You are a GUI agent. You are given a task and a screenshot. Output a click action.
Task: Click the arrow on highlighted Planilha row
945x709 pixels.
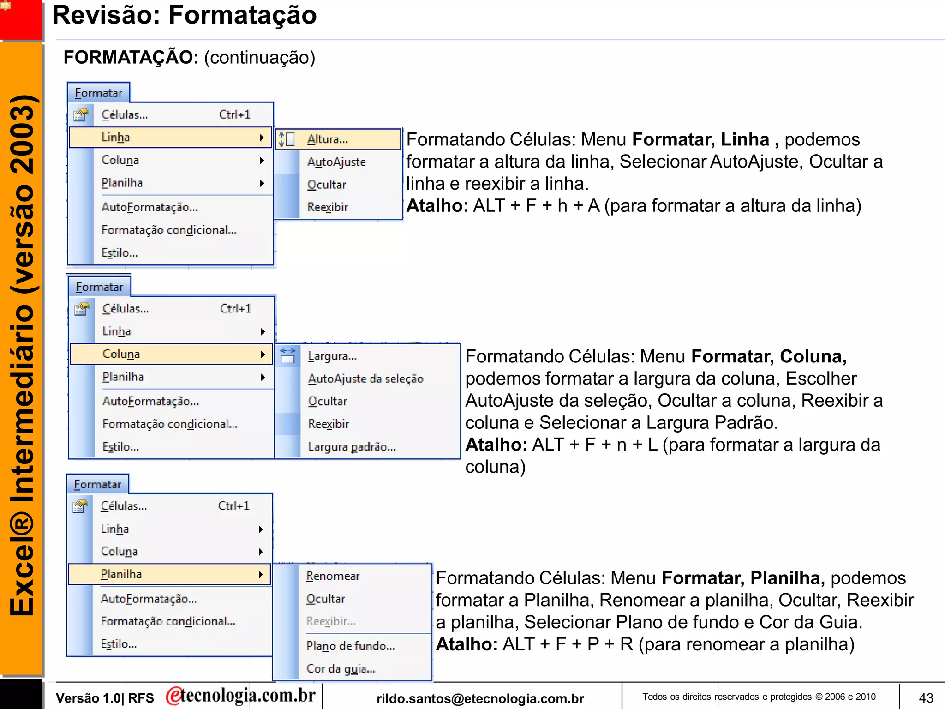[x=261, y=574]
